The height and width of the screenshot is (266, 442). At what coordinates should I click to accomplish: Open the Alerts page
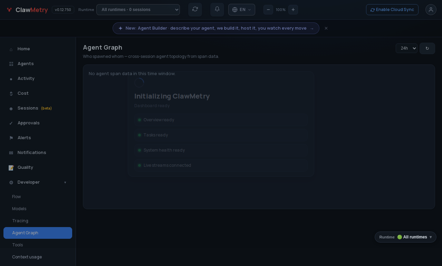click(38, 138)
